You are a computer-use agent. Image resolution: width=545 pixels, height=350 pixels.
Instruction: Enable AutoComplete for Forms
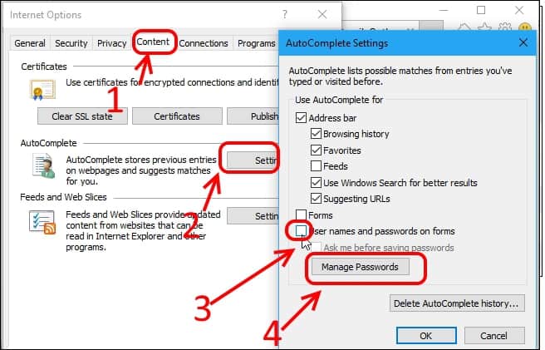point(302,214)
